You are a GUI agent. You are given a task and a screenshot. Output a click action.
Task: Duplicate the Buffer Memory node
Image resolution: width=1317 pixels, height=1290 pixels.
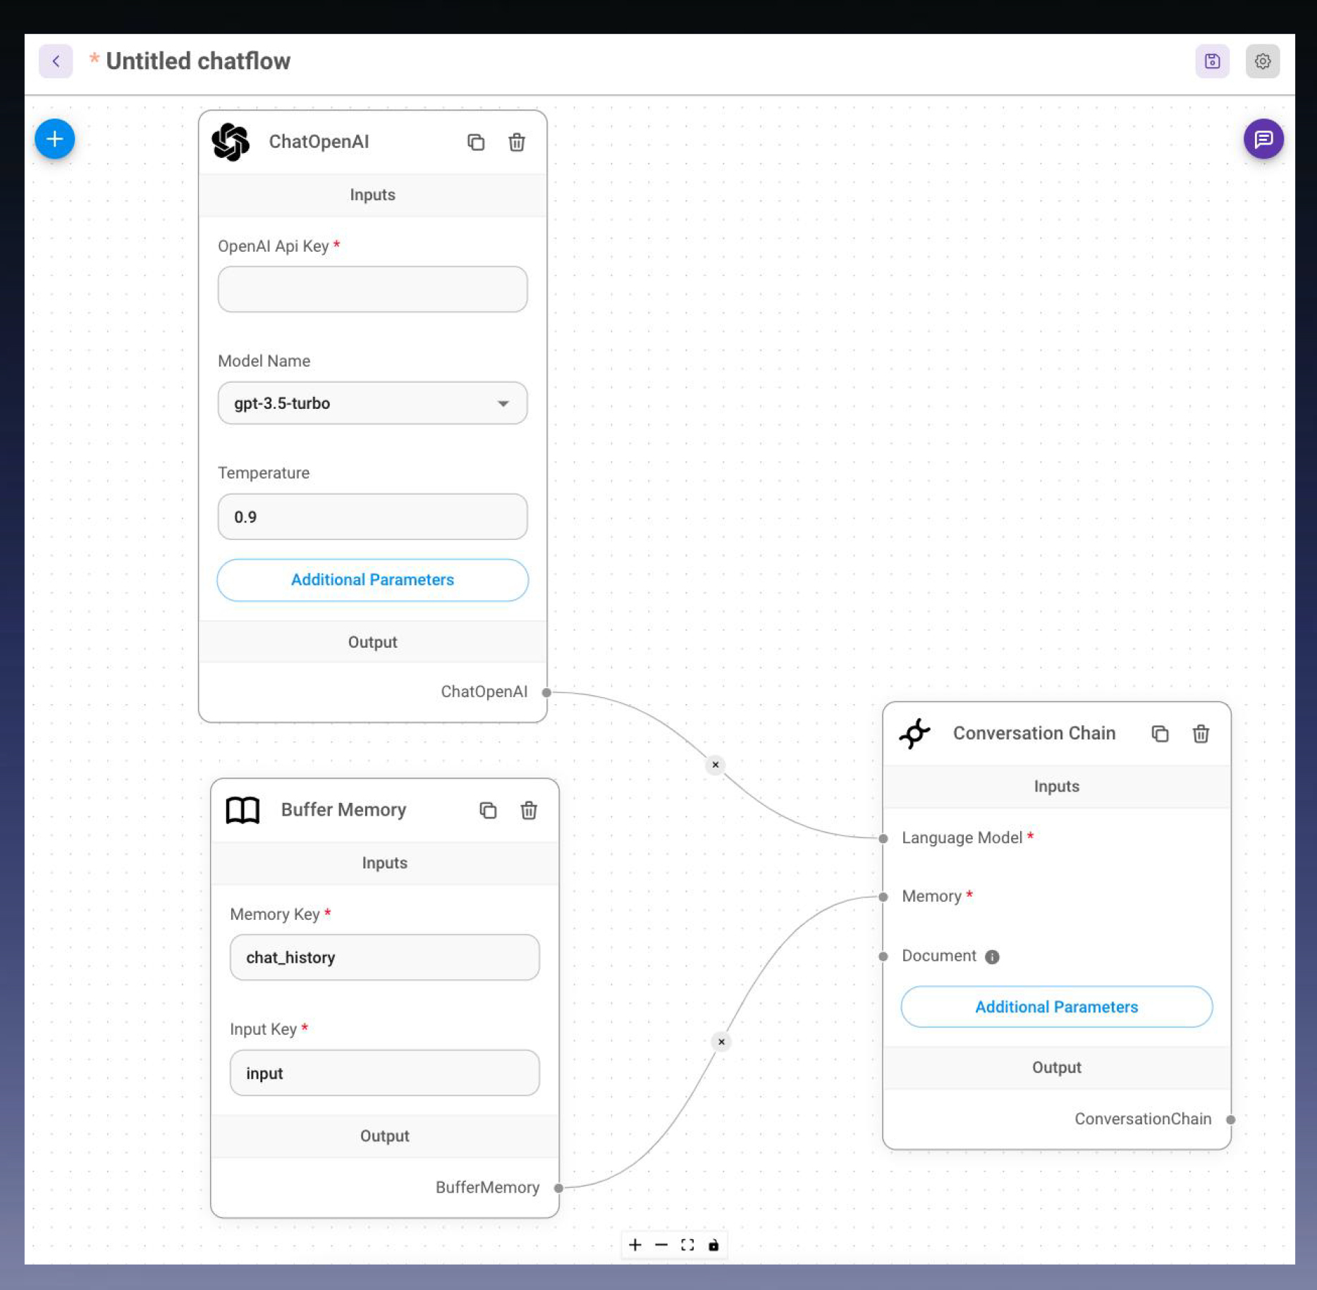[x=488, y=811]
